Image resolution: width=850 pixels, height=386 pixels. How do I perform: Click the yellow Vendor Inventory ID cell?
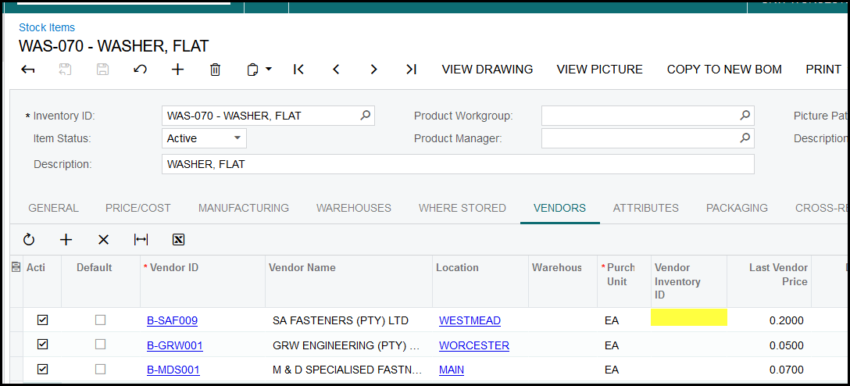pyautogui.click(x=688, y=317)
